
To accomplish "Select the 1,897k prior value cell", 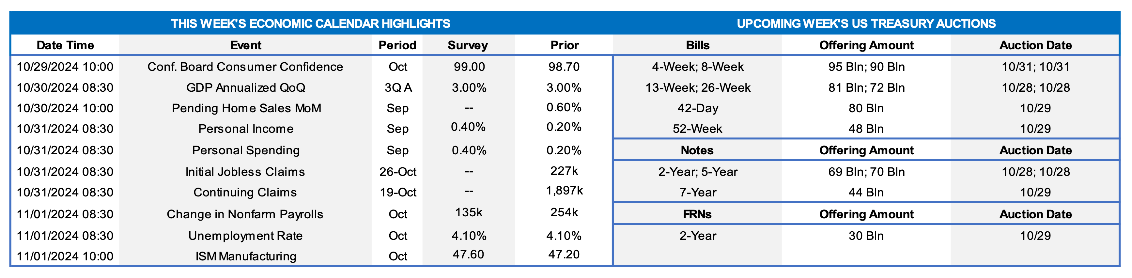I will click(x=564, y=191).
